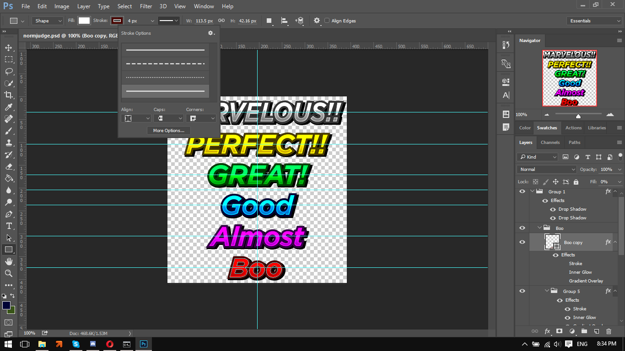Create a new group folder icon
The width and height of the screenshot is (625, 351).
click(x=584, y=331)
